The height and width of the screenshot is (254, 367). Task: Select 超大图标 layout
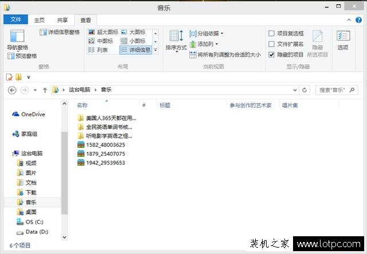click(103, 32)
